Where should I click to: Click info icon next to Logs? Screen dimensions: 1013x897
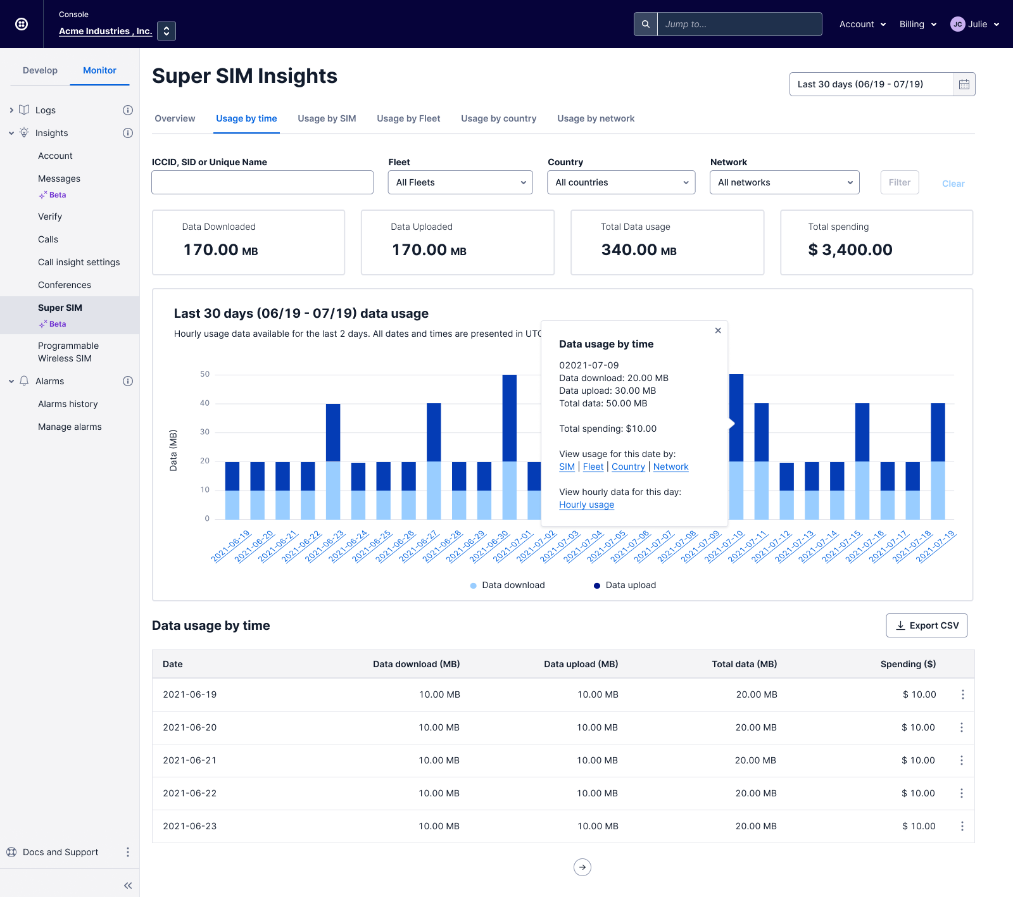(127, 110)
